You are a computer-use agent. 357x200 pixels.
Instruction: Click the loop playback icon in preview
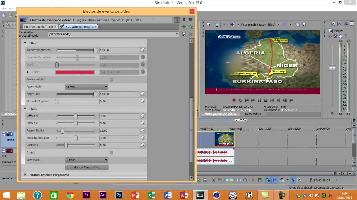(240, 100)
